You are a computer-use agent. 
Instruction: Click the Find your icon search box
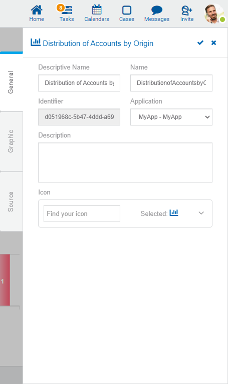(x=82, y=213)
